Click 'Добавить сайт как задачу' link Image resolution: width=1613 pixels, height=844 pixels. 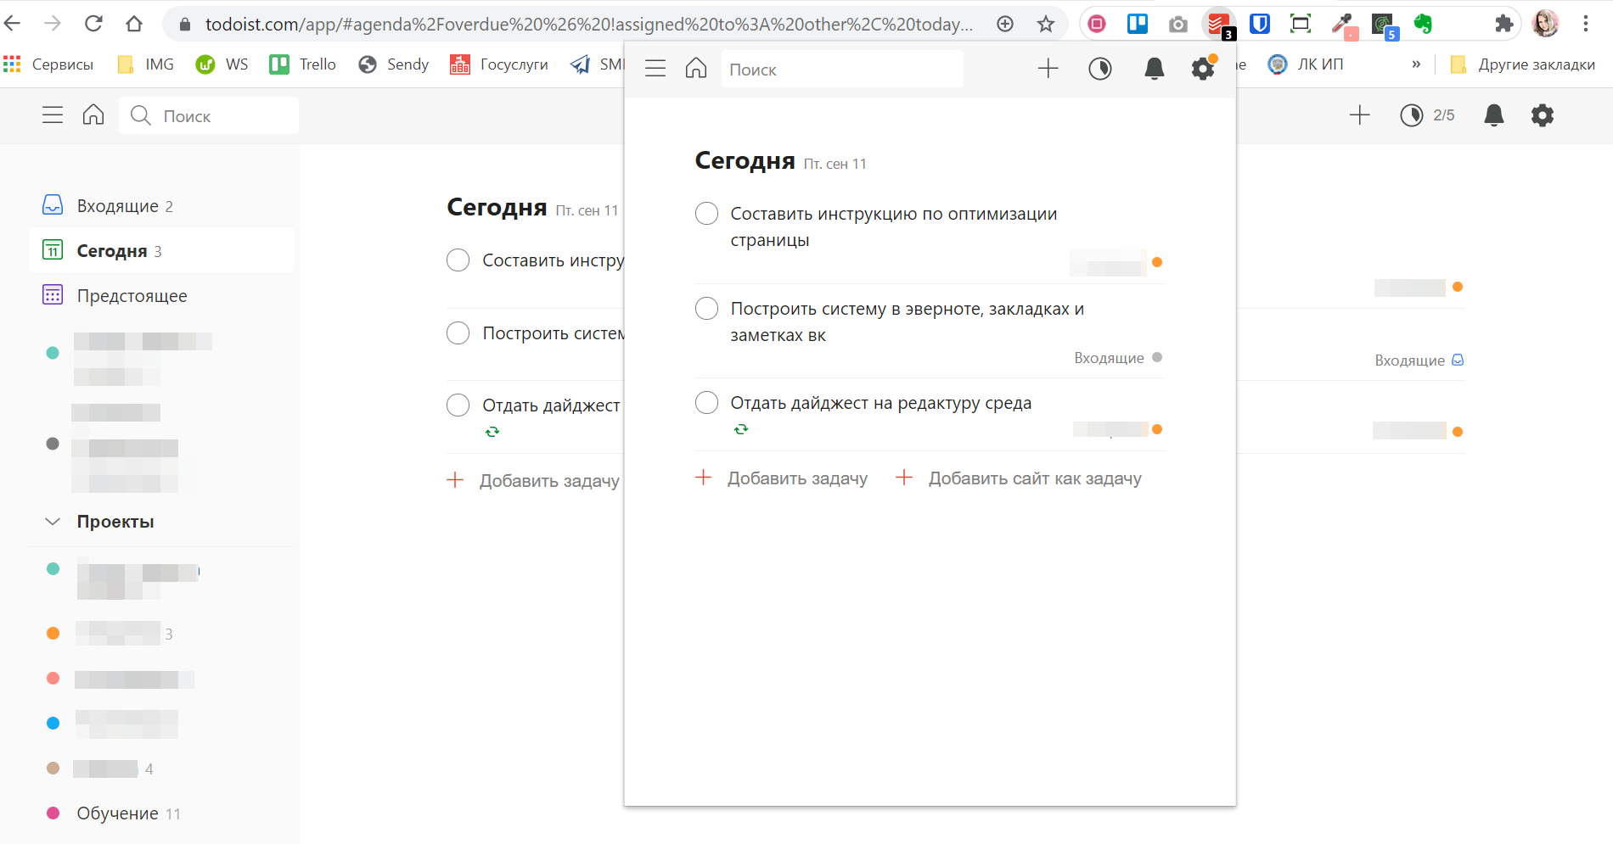point(1034,478)
